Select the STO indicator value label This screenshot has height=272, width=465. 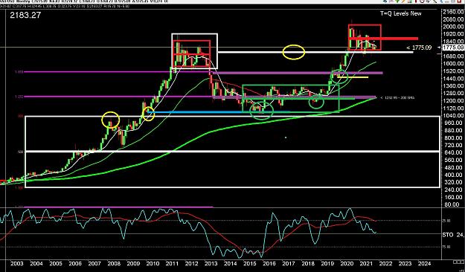pyautogui.click(x=453, y=235)
